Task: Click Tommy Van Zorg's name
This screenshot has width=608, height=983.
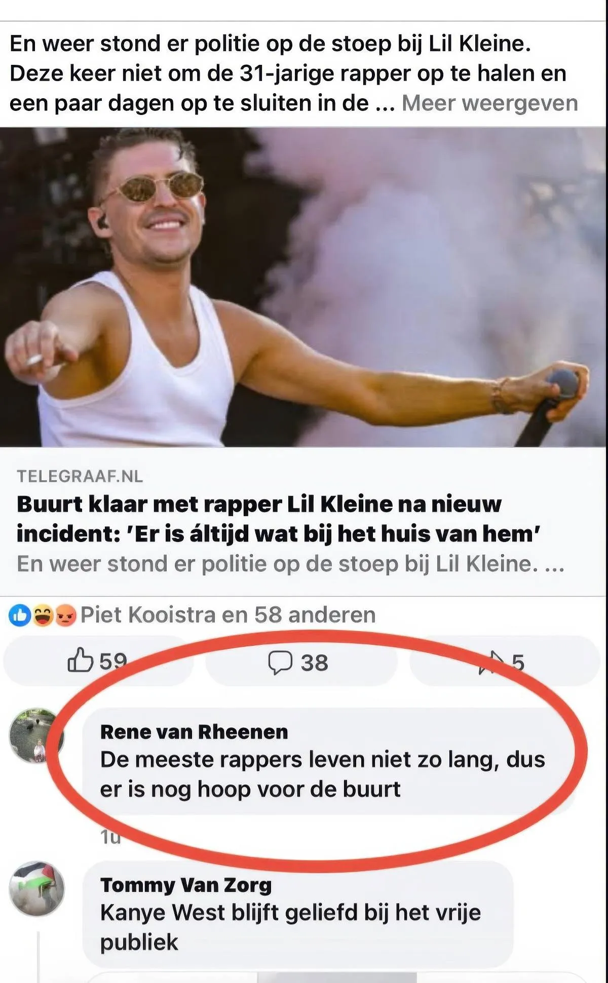Action: coord(186,885)
